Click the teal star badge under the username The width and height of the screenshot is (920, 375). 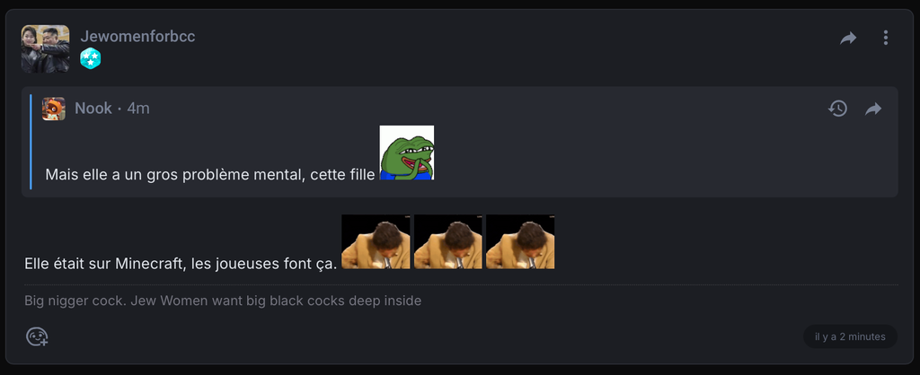[90, 59]
